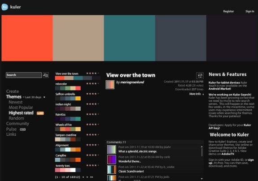Select the View over the town list theme
Image resolution: width=258 pixels, height=181 pixels.
67,74
